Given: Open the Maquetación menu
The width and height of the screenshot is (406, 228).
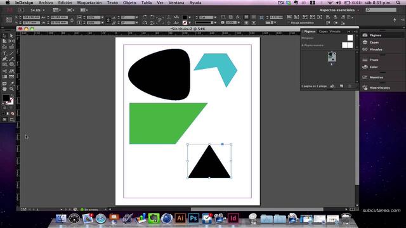Looking at the screenshot, I should click(89, 3).
